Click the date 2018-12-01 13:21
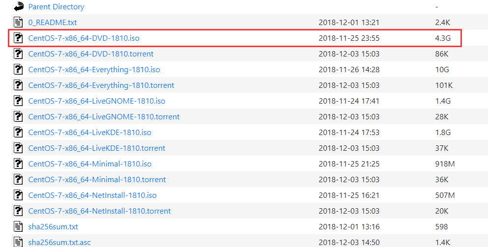The image size is (488, 247). click(349, 23)
